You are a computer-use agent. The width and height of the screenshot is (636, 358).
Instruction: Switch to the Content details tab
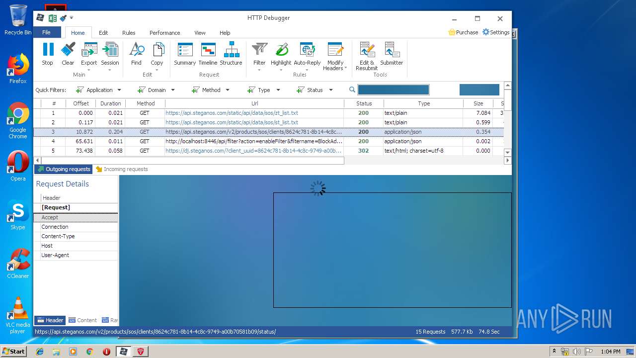[x=82, y=320]
